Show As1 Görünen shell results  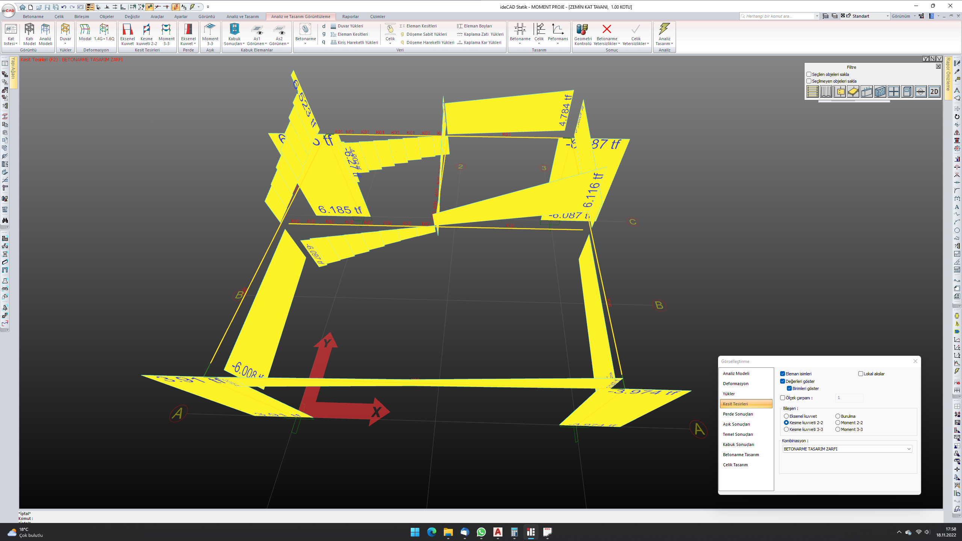(257, 34)
